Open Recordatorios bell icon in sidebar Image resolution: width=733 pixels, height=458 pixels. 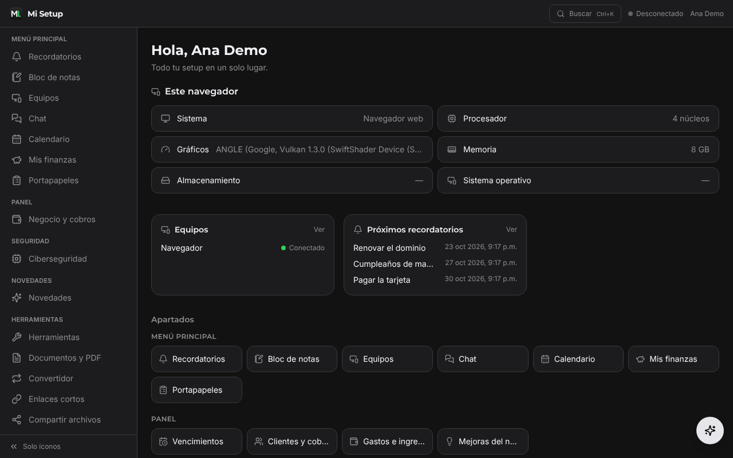(17, 57)
